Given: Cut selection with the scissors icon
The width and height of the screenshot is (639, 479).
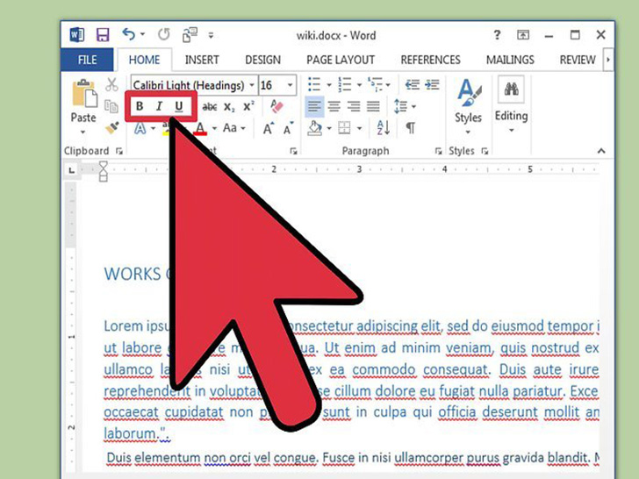Looking at the screenshot, I should click(111, 85).
